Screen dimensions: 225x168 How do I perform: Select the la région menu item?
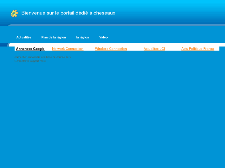tap(83, 37)
